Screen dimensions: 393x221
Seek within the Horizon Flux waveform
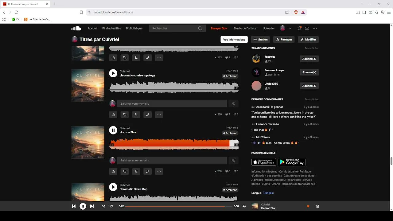point(174,144)
